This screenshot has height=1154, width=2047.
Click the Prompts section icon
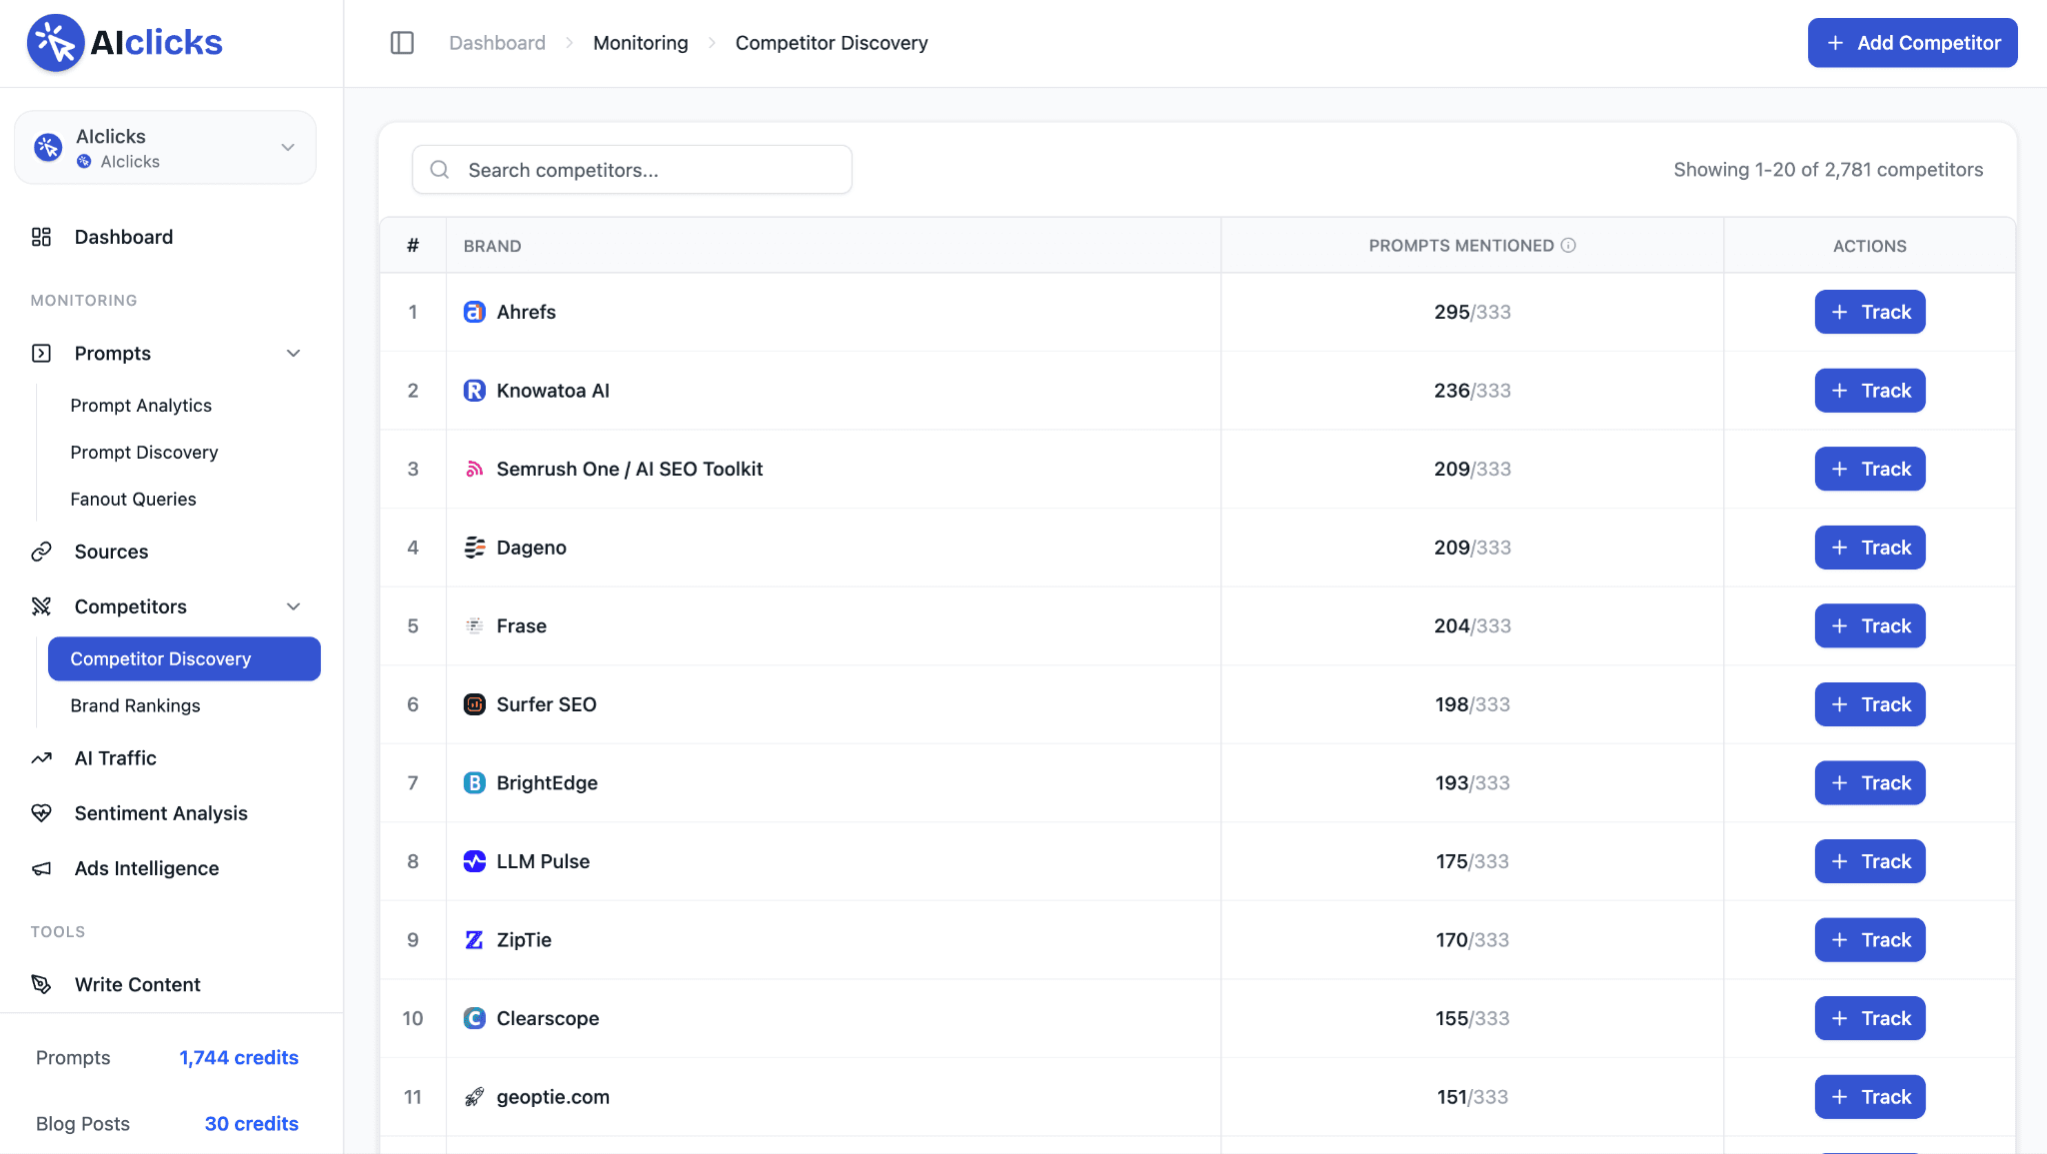[41, 354]
